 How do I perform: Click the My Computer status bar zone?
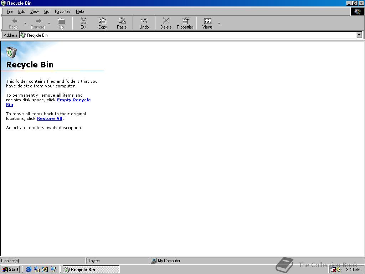[x=257, y=261]
